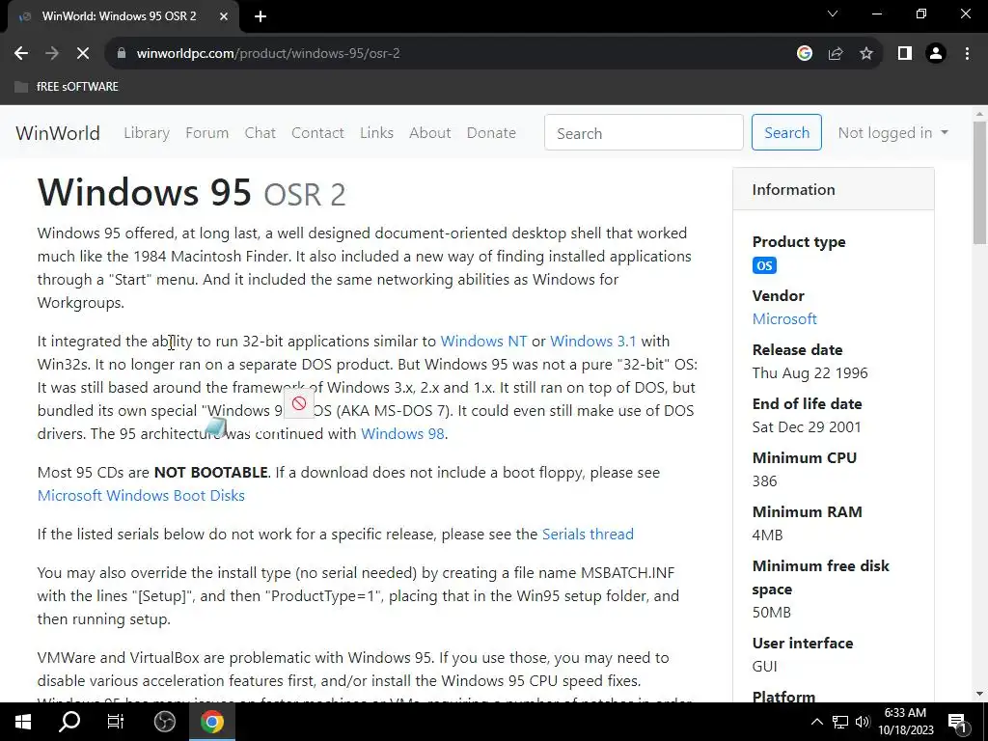Open the volume speaker icon
Image resolution: width=988 pixels, height=741 pixels.
pyautogui.click(x=863, y=722)
